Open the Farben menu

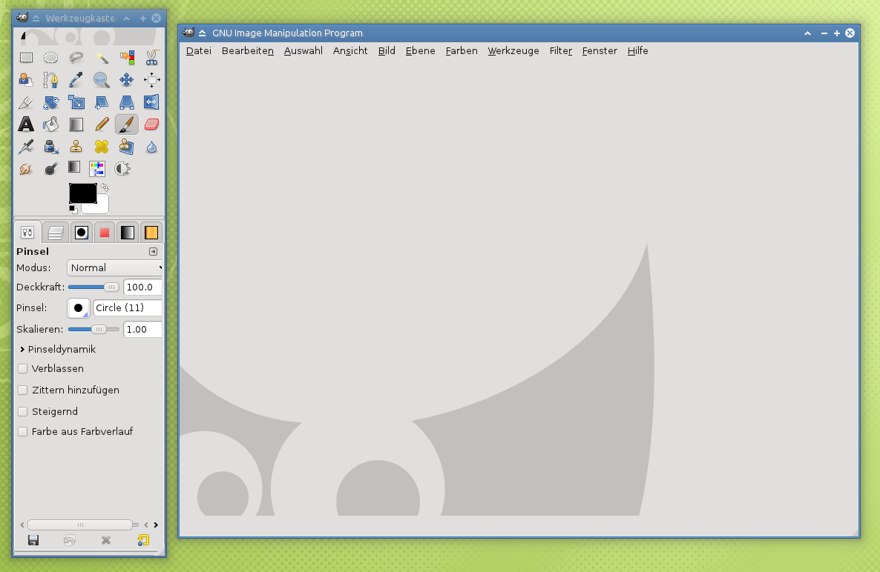pos(462,50)
